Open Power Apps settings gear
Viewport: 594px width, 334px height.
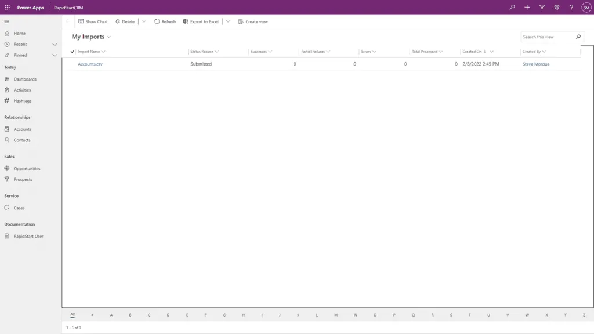tap(556, 8)
